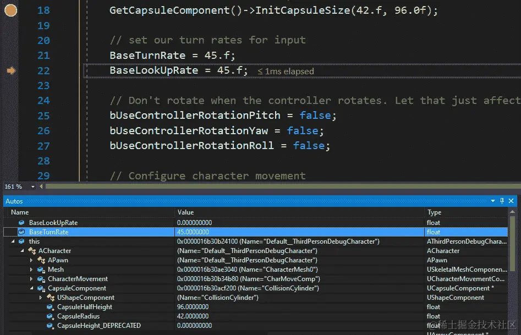This screenshot has width=521, height=335.
Task: Select the CapsuleHalfHeight name
Action: click(x=85, y=307)
